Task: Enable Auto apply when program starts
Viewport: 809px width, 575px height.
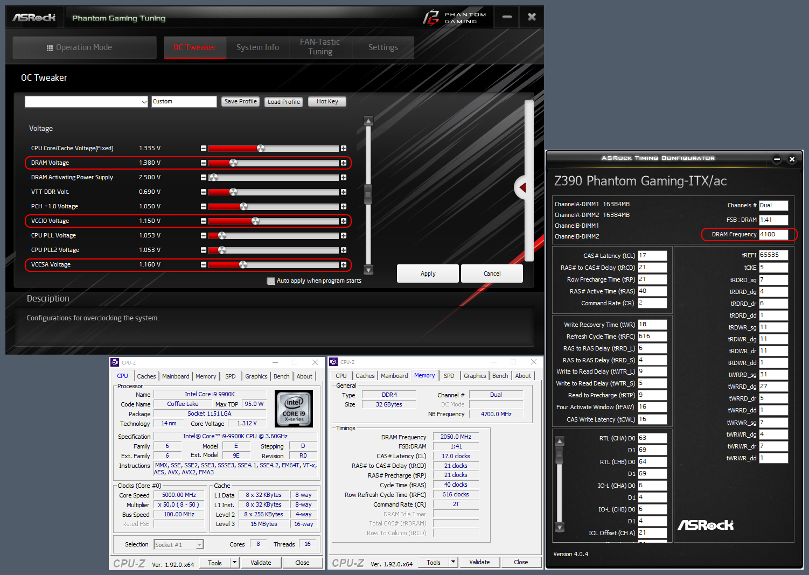Action: click(271, 281)
